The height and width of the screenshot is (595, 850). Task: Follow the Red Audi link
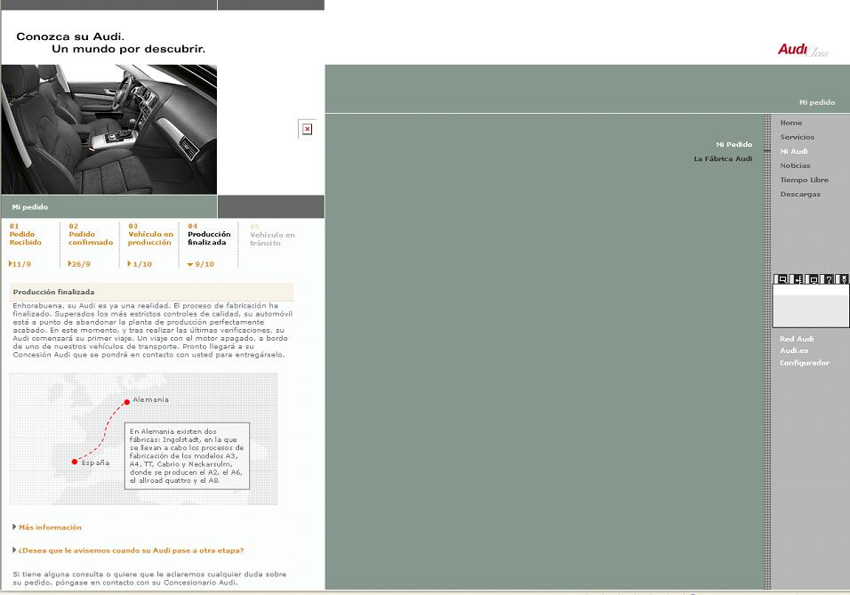[x=797, y=339]
